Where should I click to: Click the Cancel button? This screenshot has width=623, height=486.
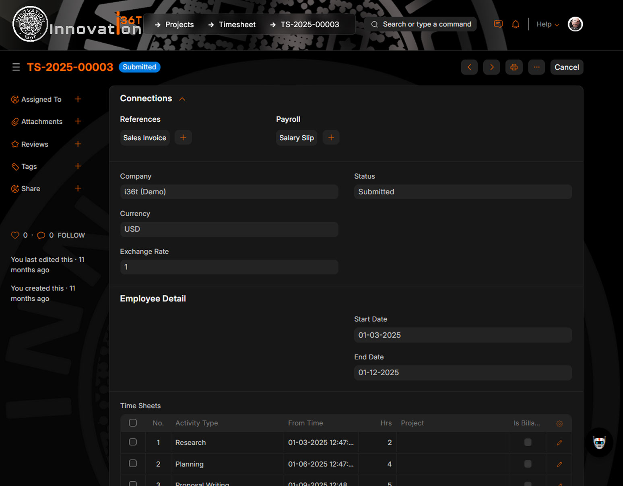click(x=567, y=67)
